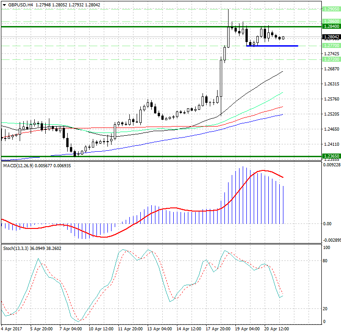Image resolution: width=341 pixels, height=334 pixels.
Task: Select the 10 Apr 12:00 time label
Action: point(101,328)
